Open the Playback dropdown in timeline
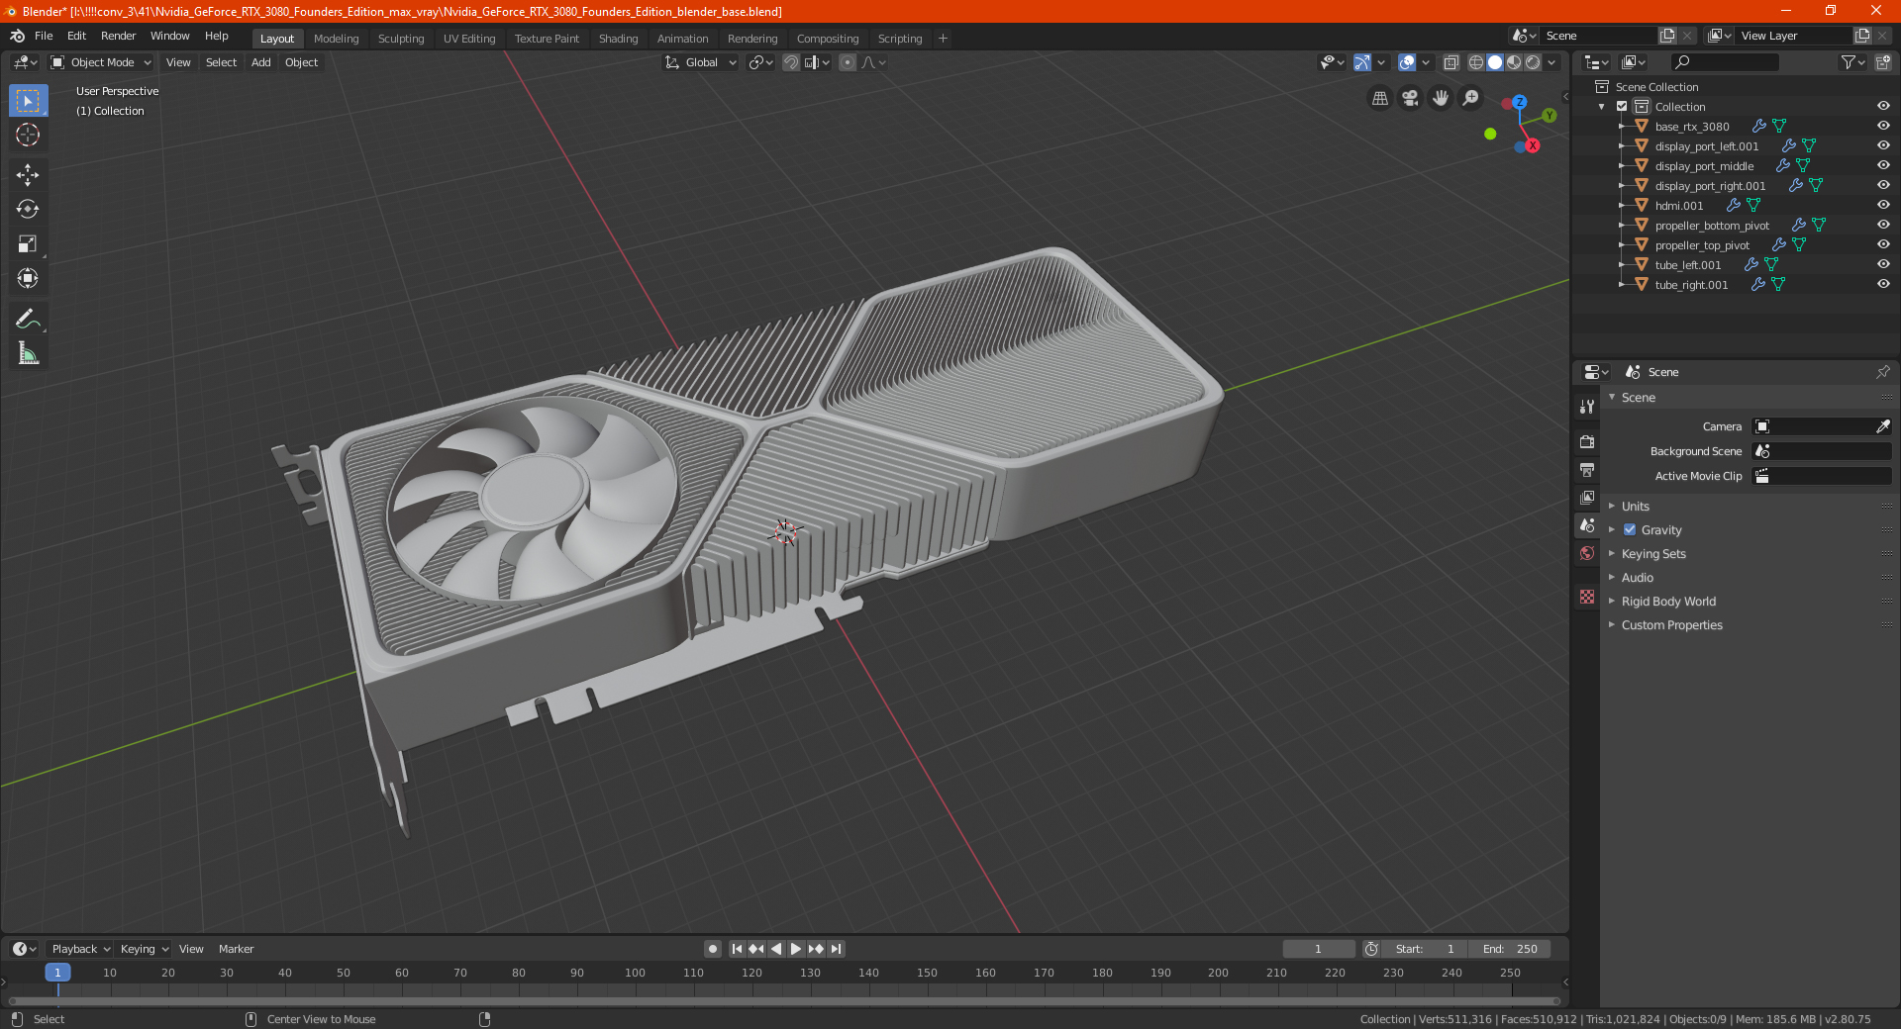 tap(80, 949)
